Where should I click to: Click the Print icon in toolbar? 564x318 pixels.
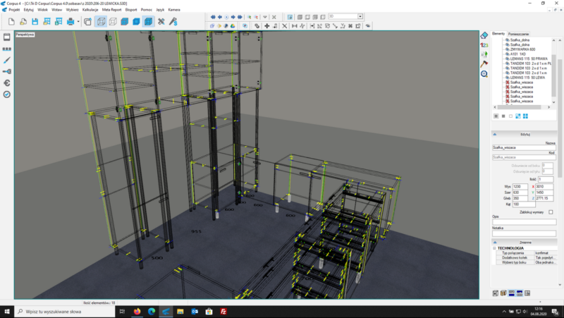coord(70,22)
